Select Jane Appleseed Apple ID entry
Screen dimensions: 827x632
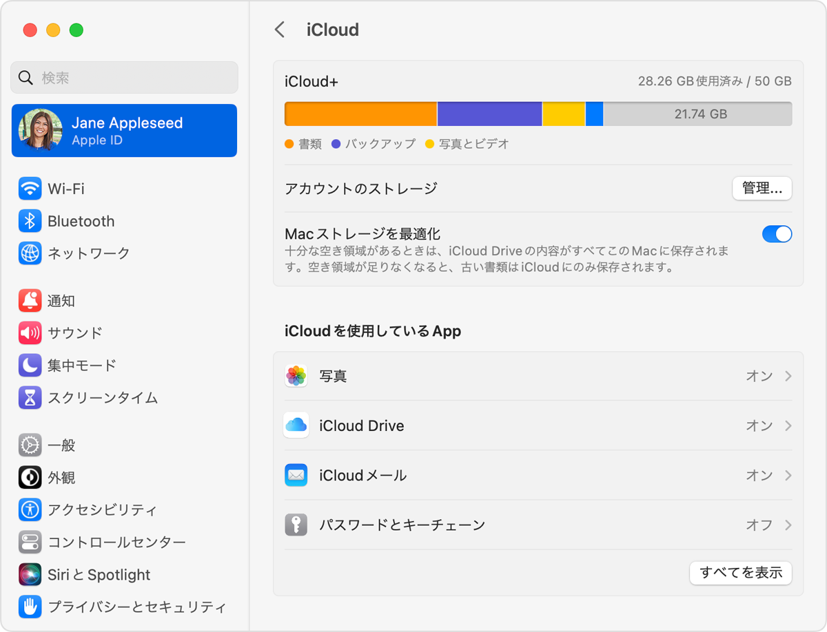124,130
